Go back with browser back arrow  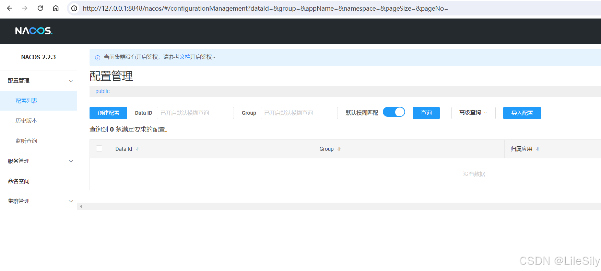[10, 8]
